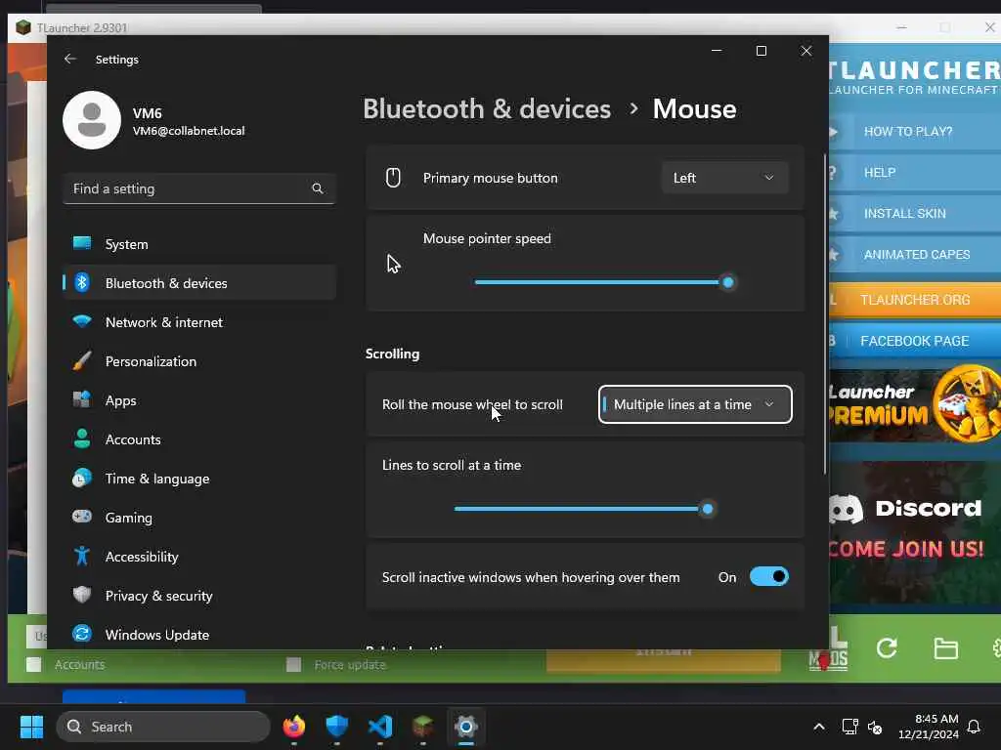Toggle Scroll inactive windows when hovering
Image resolution: width=1001 pixels, height=750 pixels.
click(x=769, y=576)
